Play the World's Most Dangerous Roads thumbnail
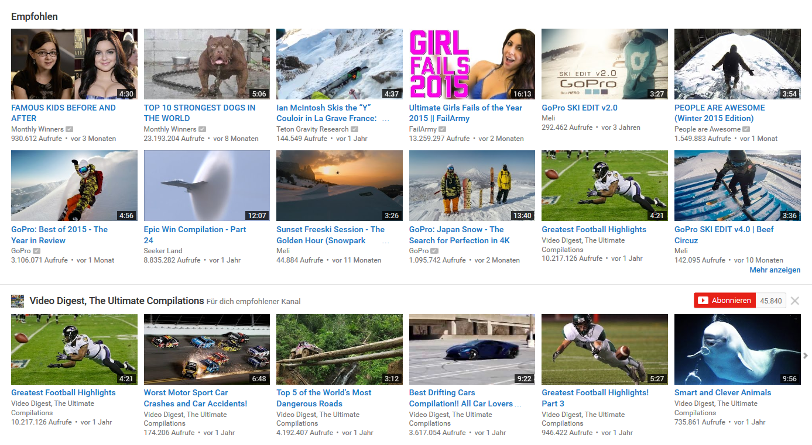The width and height of the screenshot is (812, 445). 340,349
